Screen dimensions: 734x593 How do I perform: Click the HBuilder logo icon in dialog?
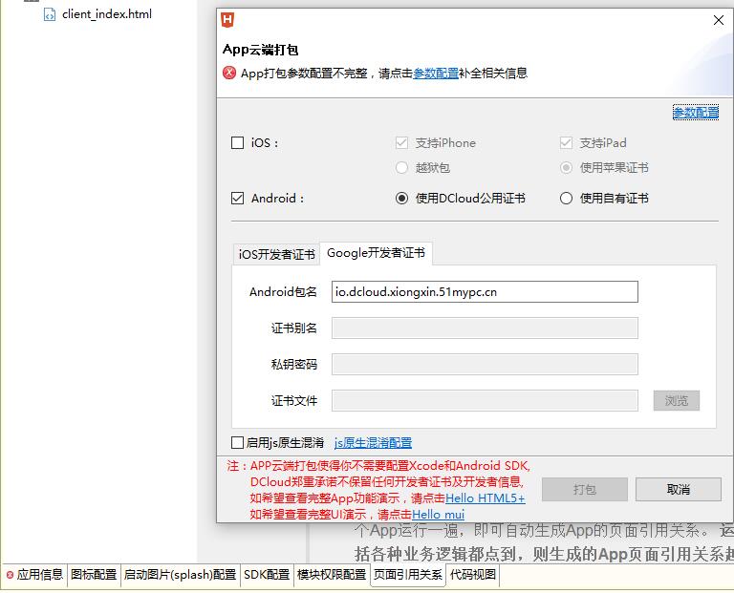coord(227,20)
